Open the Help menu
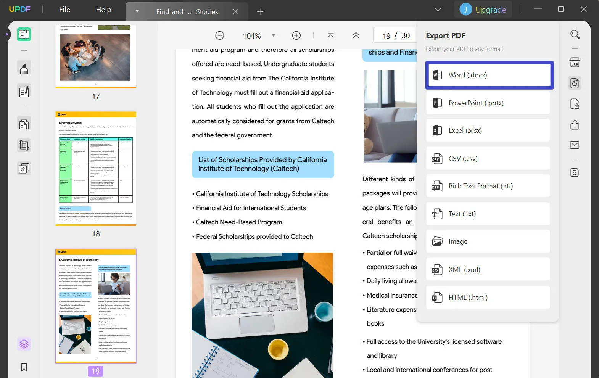The width and height of the screenshot is (599, 378). tap(103, 10)
